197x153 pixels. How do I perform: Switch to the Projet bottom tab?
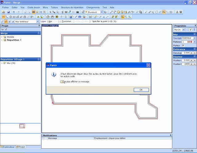point(21,147)
